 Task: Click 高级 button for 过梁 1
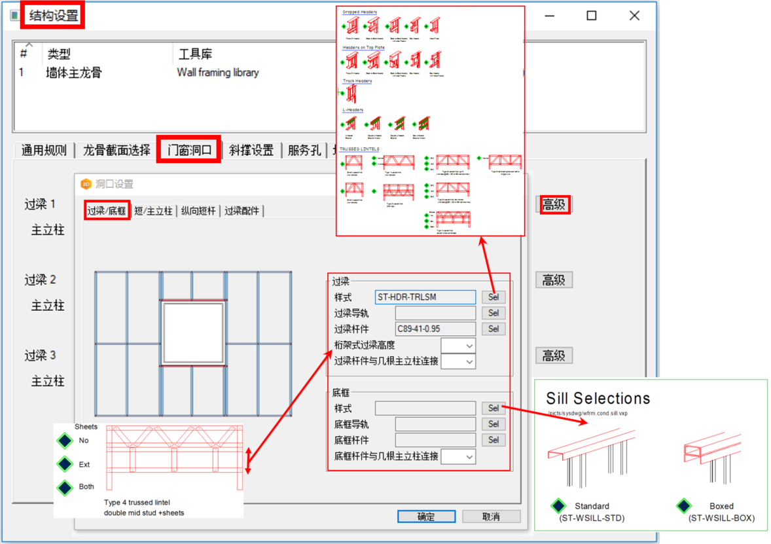554,205
